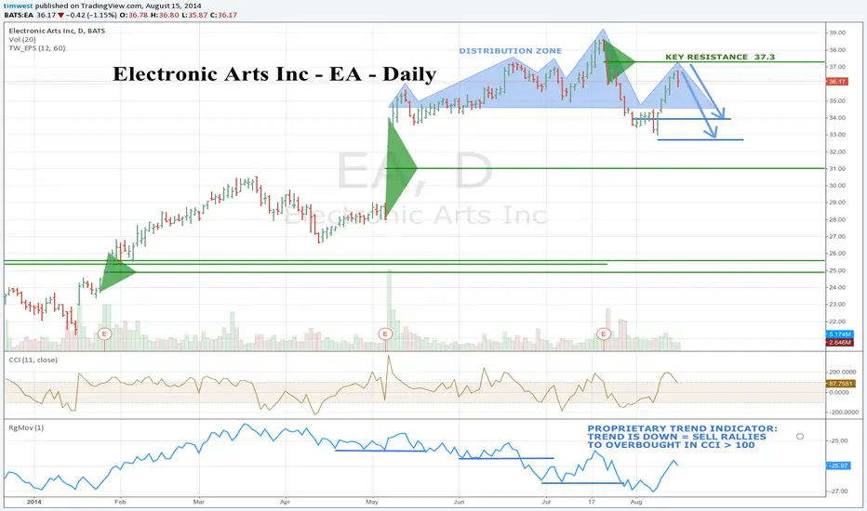Viewport: 867px width, 511px height.
Task: Click the -200.0000 CCI axis label
Action: 843,413
